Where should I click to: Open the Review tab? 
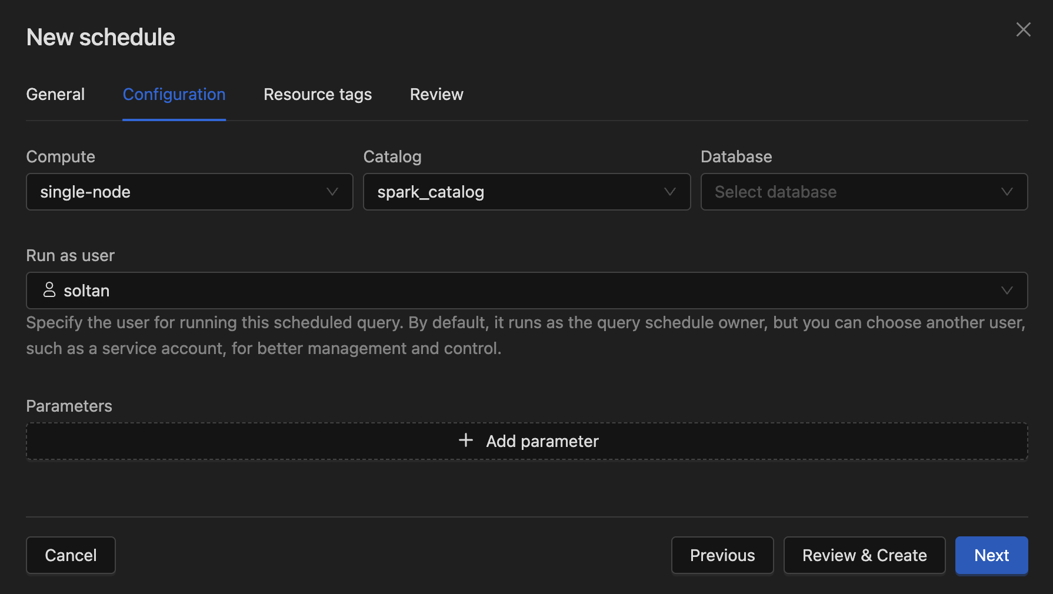(x=436, y=95)
